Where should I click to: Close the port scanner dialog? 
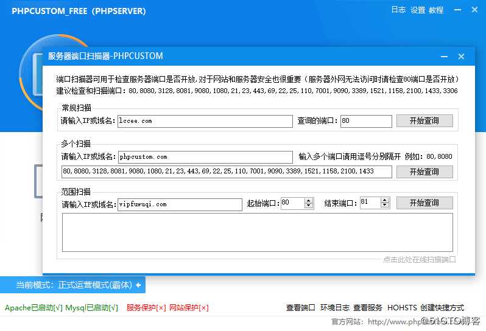pos(461,57)
